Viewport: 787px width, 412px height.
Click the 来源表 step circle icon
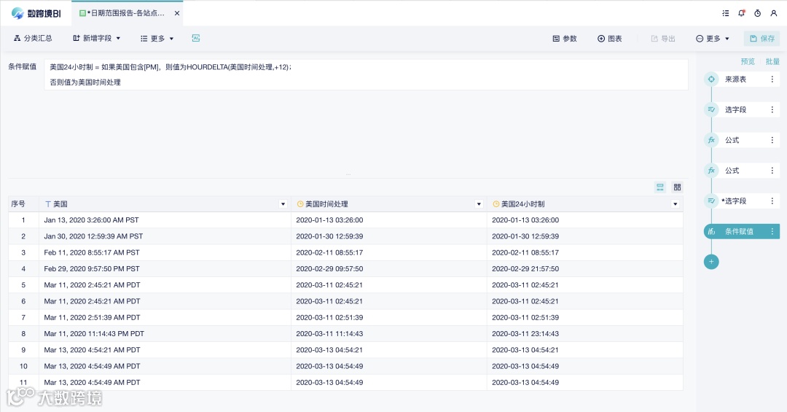[x=711, y=79]
